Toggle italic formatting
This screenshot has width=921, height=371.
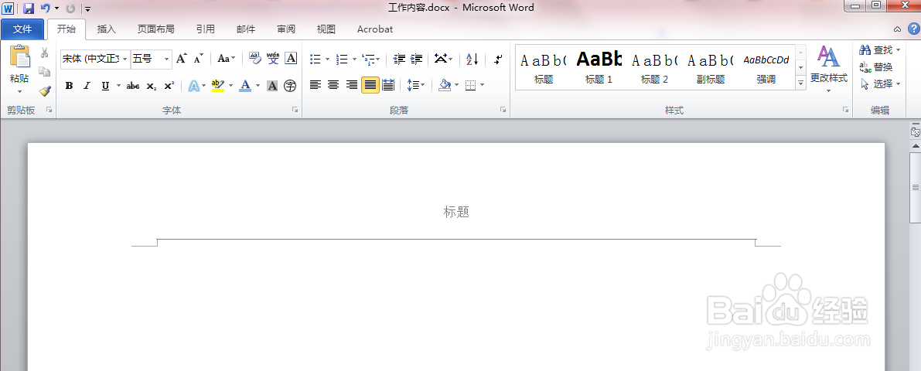[87, 86]
